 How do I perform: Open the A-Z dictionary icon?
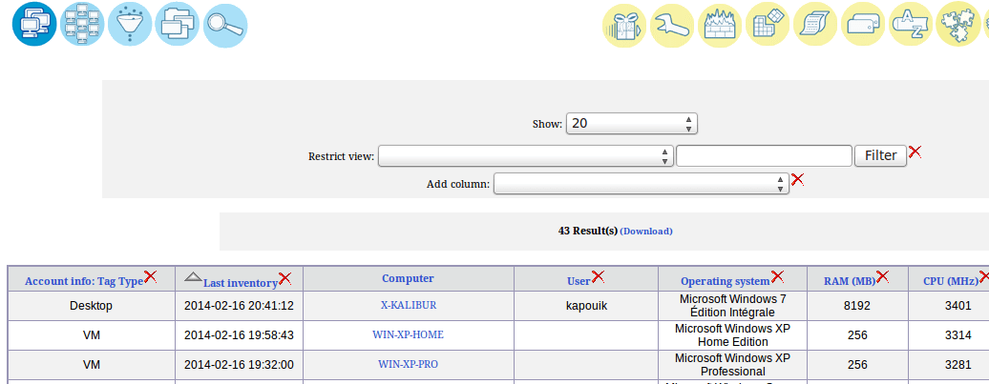[911, 24]
